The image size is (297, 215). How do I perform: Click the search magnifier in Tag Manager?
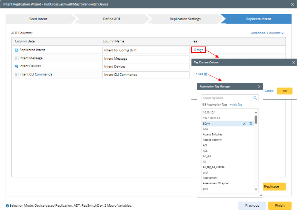click(255, 98)
